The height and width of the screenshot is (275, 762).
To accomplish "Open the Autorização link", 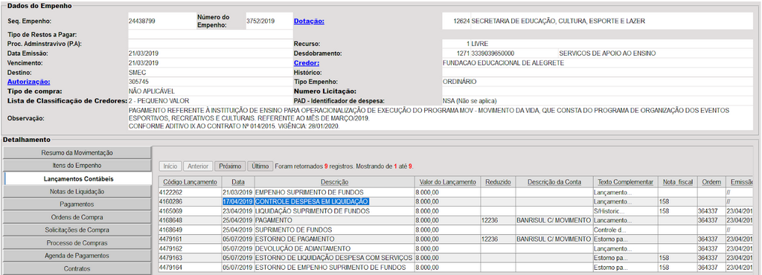I will pyautogui.click(x=29, y=82).
